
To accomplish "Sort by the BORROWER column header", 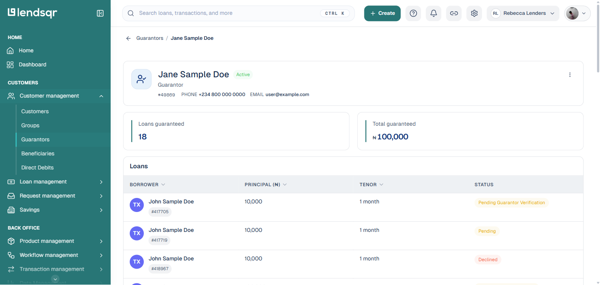I will (x=147, y=185).
